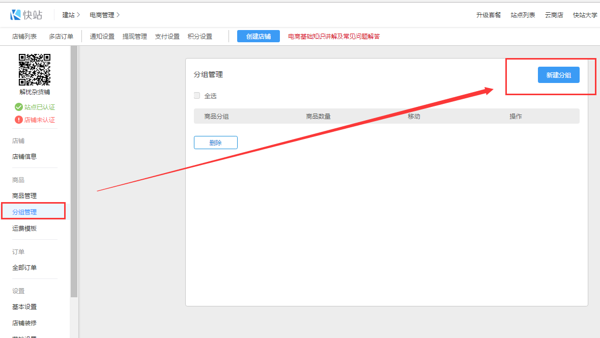
Task: Expand the 建站 breadcrumb chevron
Action: [78, 15]
